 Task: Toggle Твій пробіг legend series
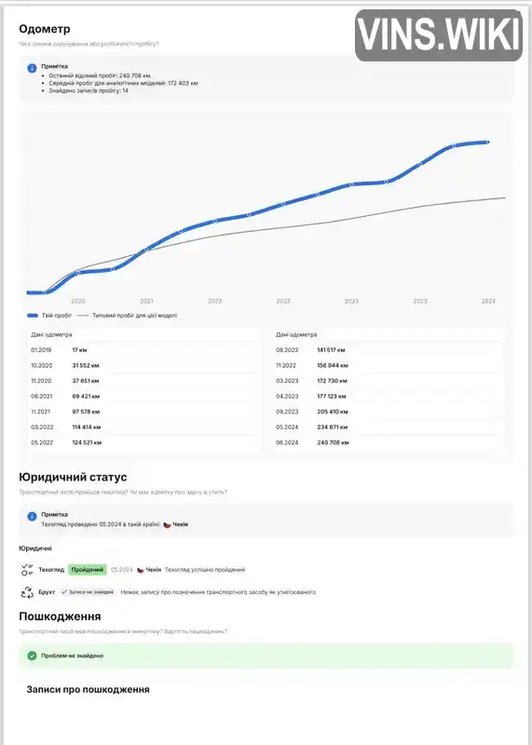pyautogui.click(x=49, y=316)
